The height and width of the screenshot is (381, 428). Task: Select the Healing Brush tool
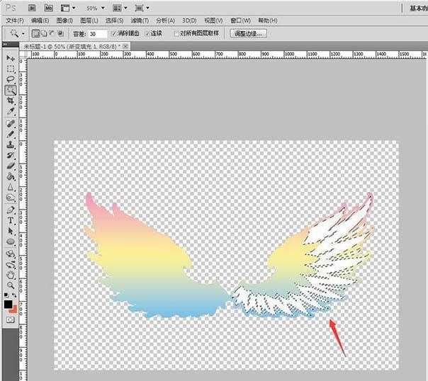point(11,123)
